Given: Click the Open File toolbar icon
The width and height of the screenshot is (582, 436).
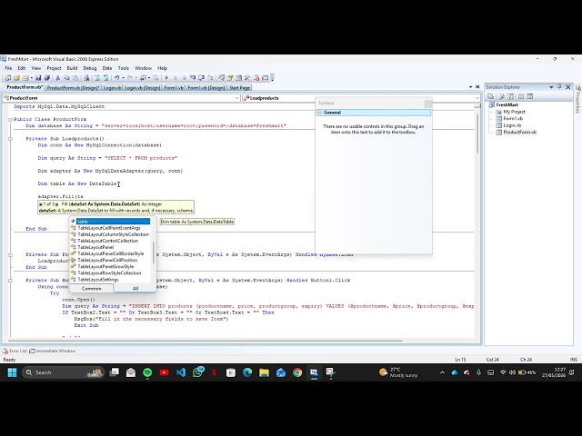Looking at the screenshot, I should [16, 78].
